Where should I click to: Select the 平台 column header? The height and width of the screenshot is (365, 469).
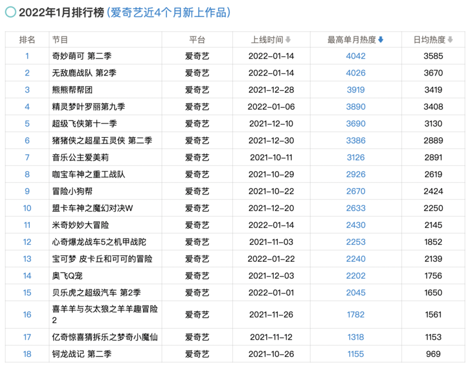[x=197, y=39]
